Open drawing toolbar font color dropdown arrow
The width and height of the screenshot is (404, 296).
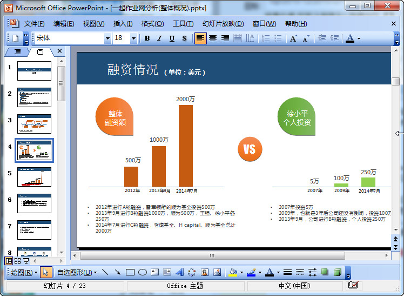(x=278, y=273)
